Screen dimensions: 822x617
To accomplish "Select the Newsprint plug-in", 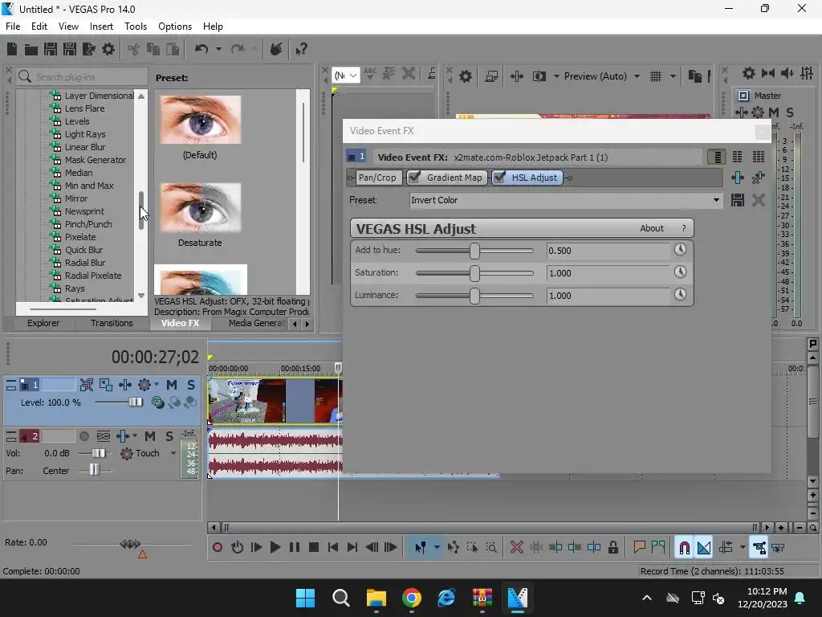I will coord(84,211).
